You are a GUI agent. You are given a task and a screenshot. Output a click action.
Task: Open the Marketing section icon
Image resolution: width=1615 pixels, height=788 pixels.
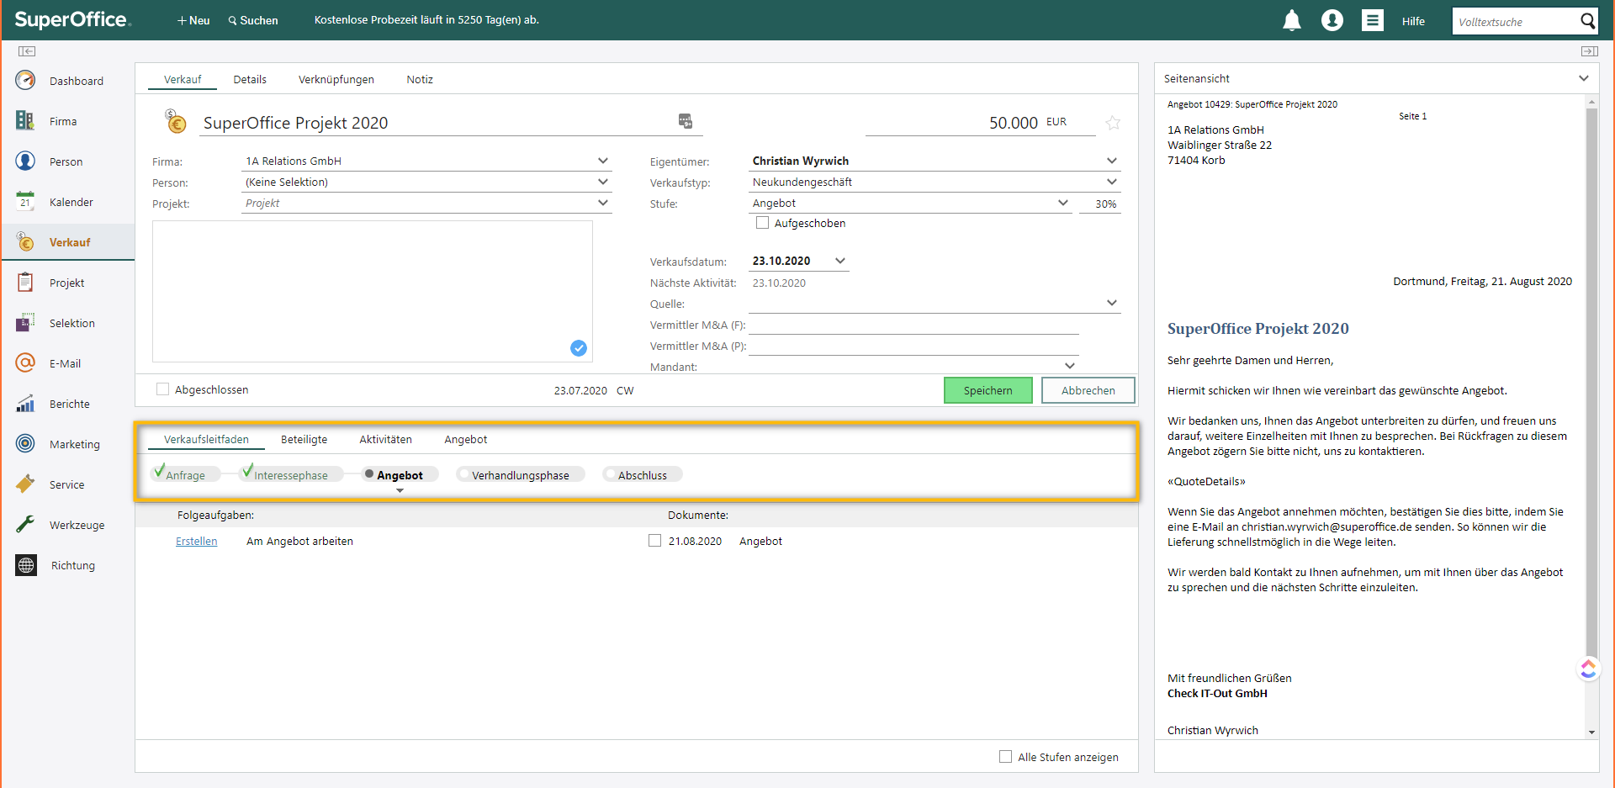click(x=25, y=444)
